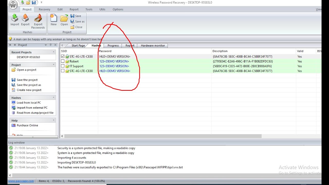Switch to the Start Page tab

78,45
